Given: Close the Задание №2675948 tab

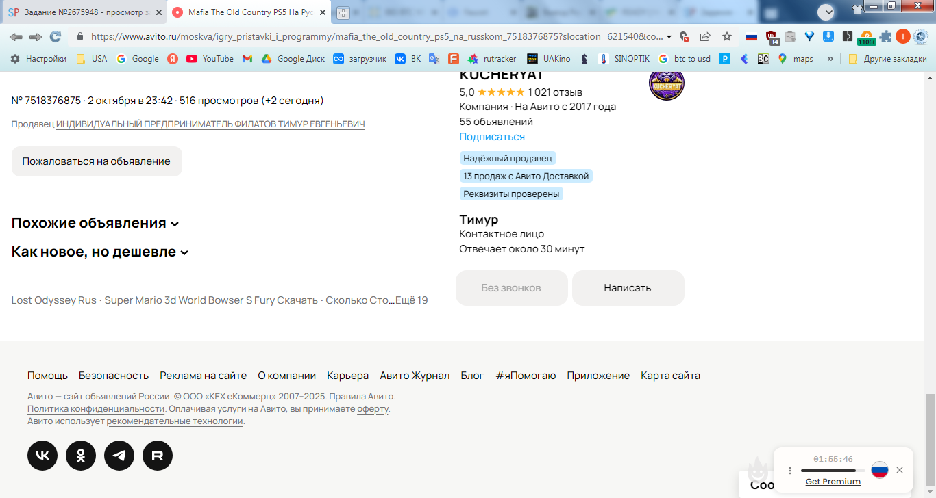Looking at the screenshot, I should [x=159, y=12].
